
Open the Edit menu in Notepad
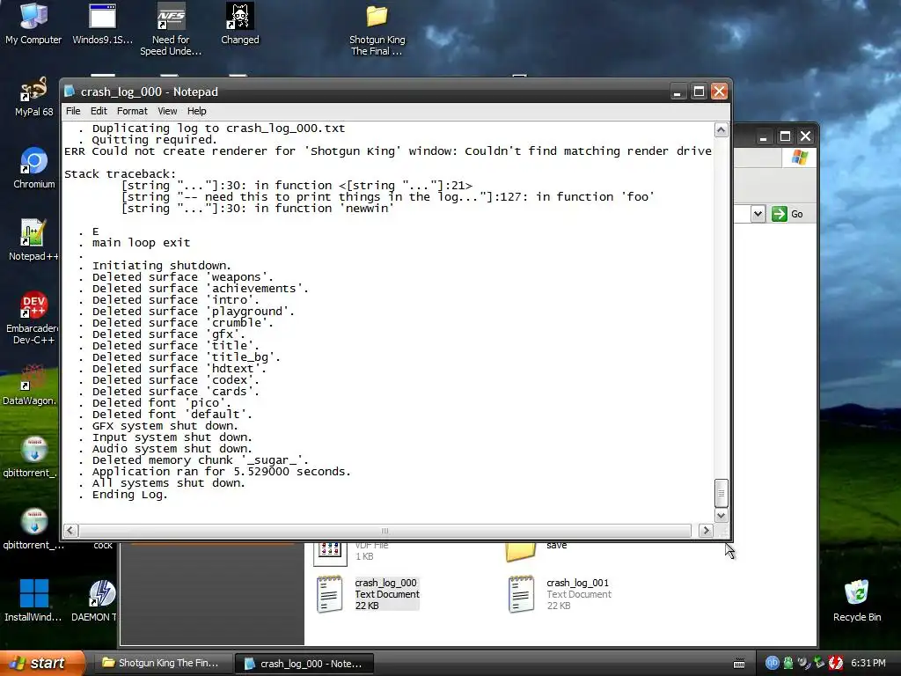(99, 111)
